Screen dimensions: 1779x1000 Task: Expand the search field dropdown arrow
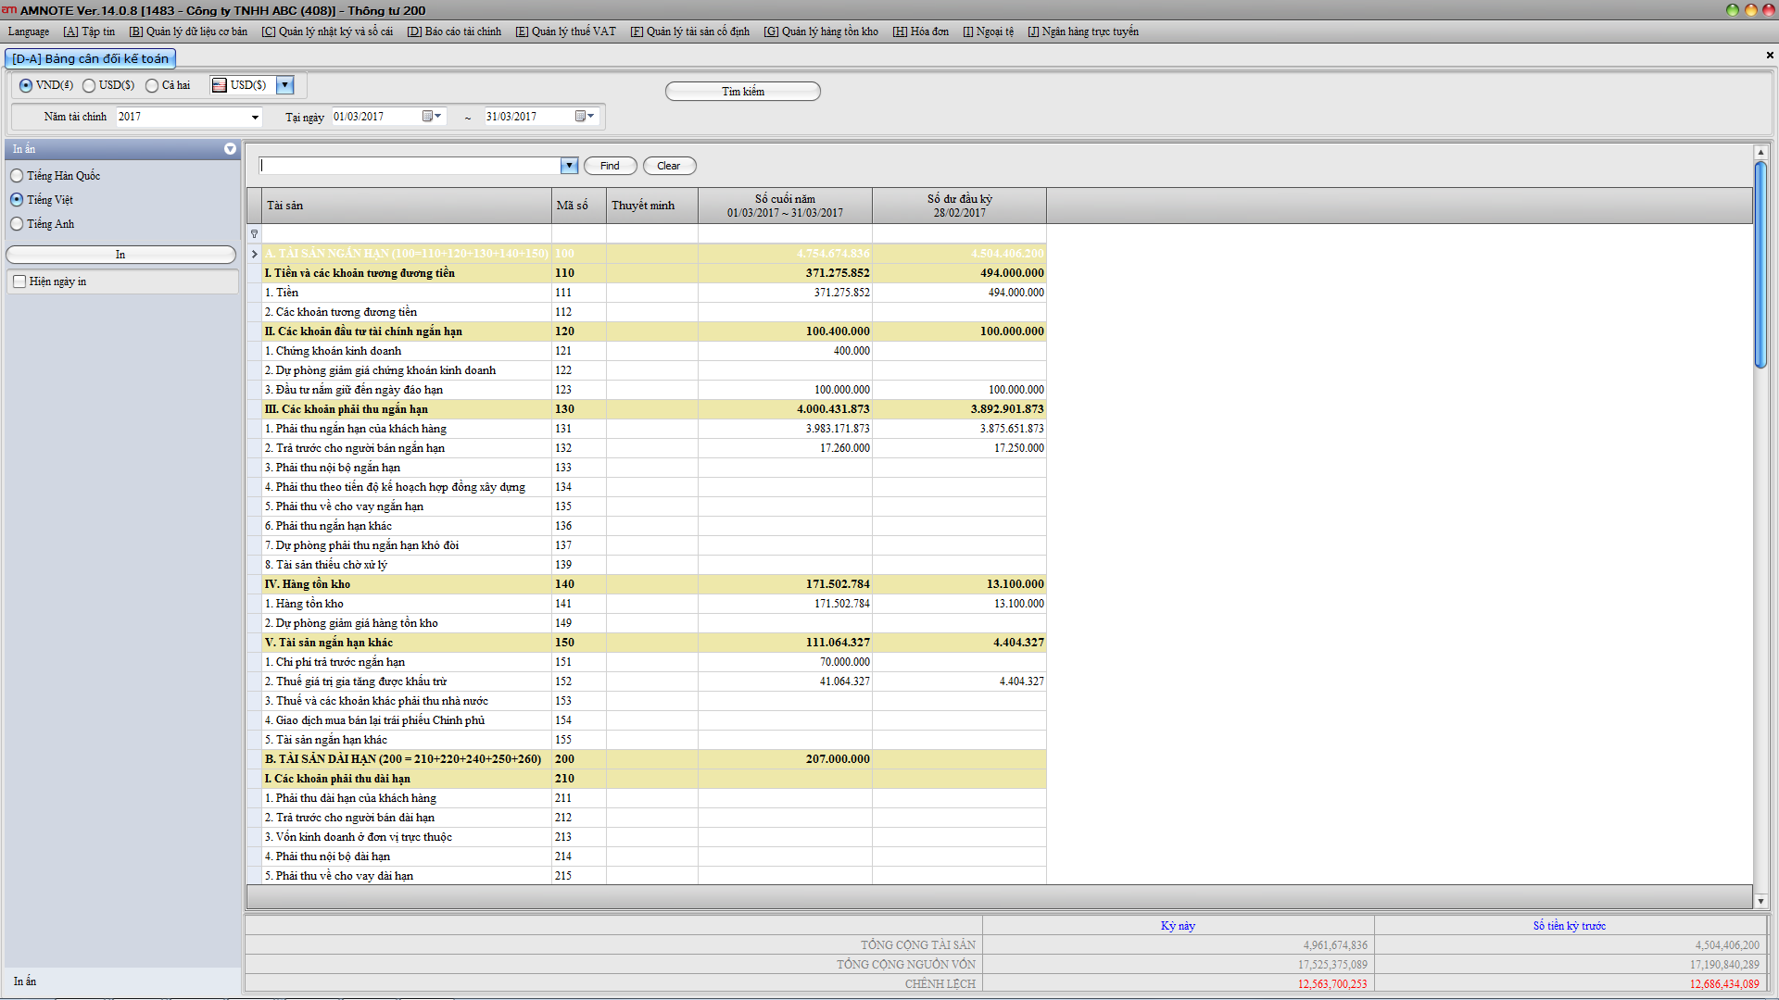(x=569, y=166)
